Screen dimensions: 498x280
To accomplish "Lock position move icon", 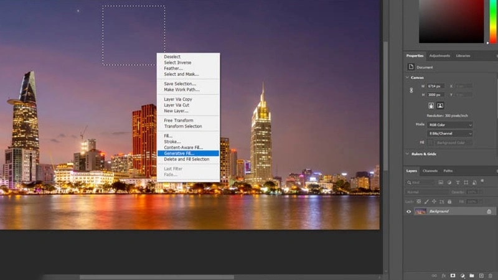I will pos(434,202).
